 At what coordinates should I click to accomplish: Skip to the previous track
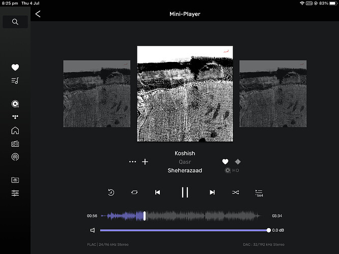click(x=158, y=193)
